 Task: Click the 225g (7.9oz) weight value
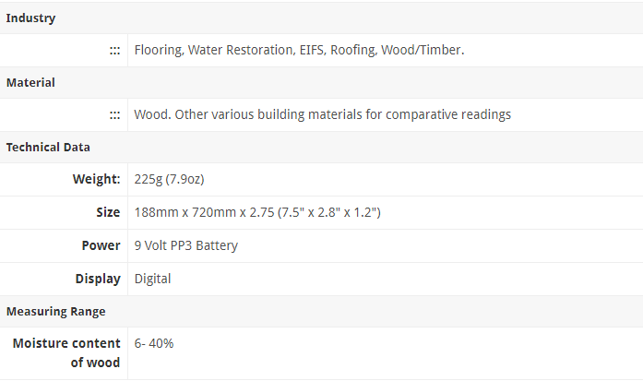tap(170, 179)
